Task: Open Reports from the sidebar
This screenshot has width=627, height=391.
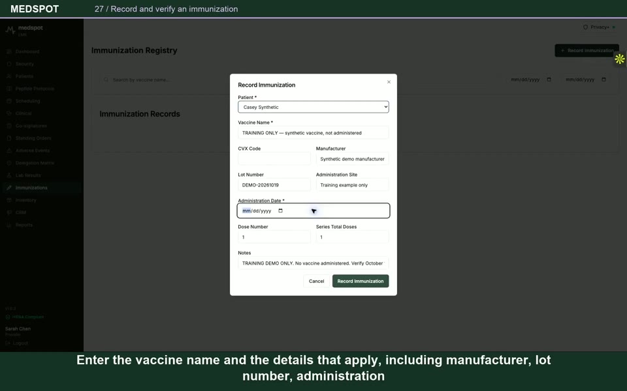Action: pos(42,225)
